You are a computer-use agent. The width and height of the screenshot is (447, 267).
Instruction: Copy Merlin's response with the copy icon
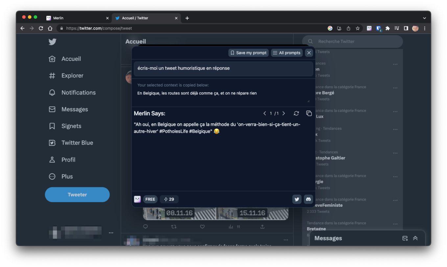[309, 113]
